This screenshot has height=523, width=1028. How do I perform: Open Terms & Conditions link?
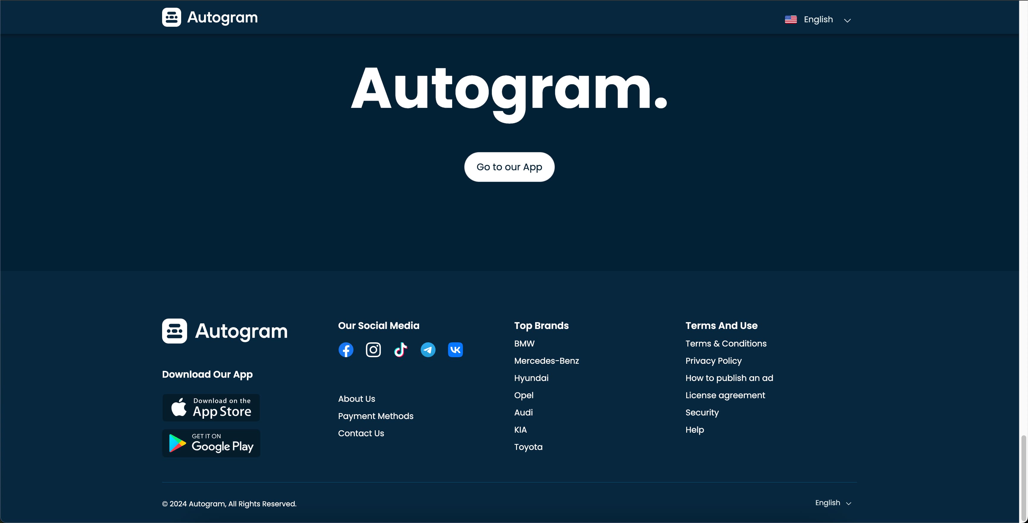coord(726,343)
